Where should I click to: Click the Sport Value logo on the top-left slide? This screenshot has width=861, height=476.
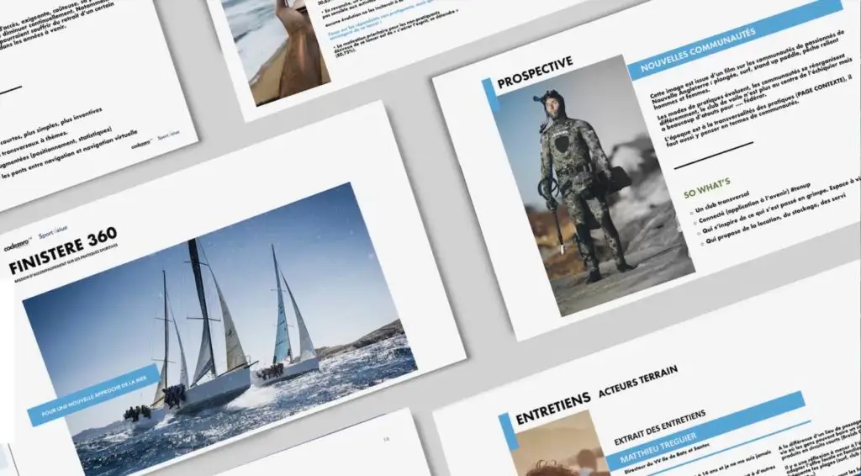[167, 137]
